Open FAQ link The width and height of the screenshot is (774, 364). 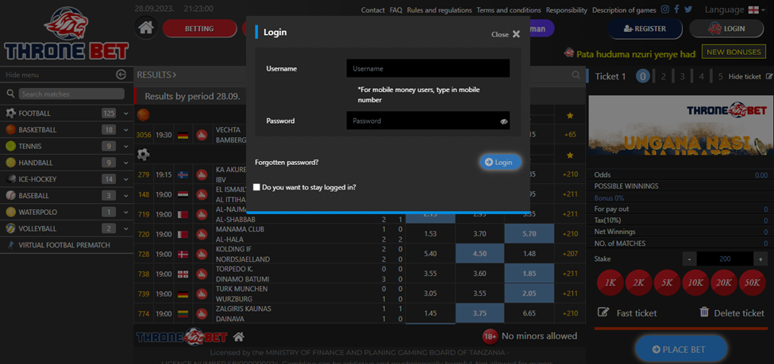[396, 10]
